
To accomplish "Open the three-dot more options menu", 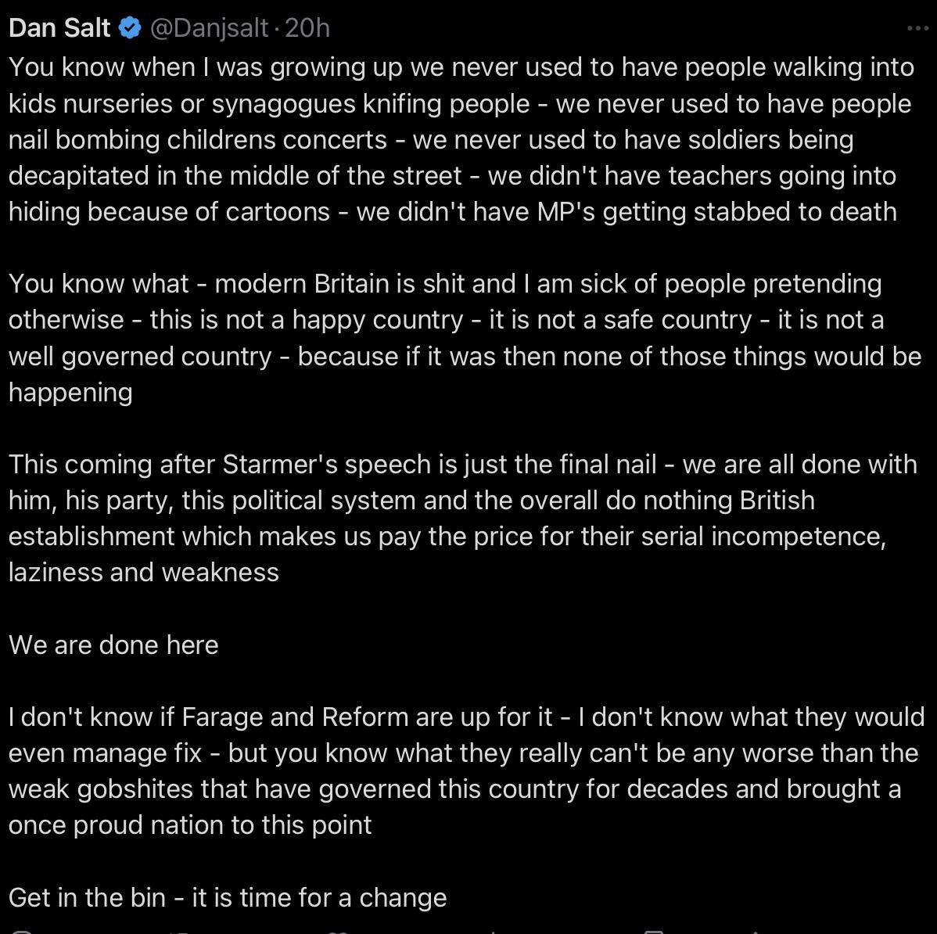I will (x=917, y=29).
